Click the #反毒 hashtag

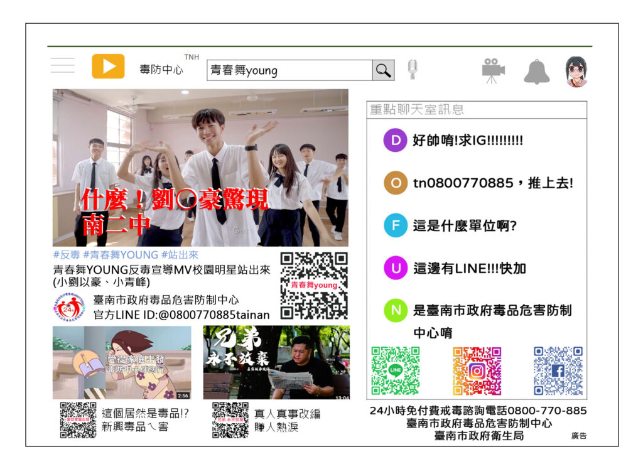(x=67, y=255)
